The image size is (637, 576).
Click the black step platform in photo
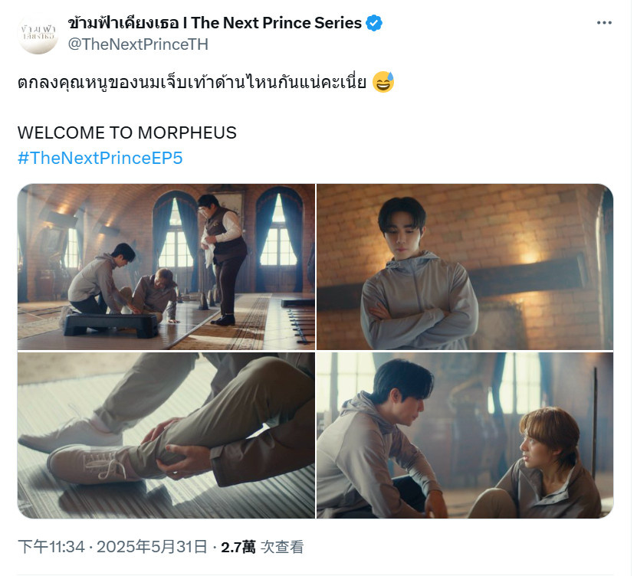pyautogui.click(x=110, y=325)
